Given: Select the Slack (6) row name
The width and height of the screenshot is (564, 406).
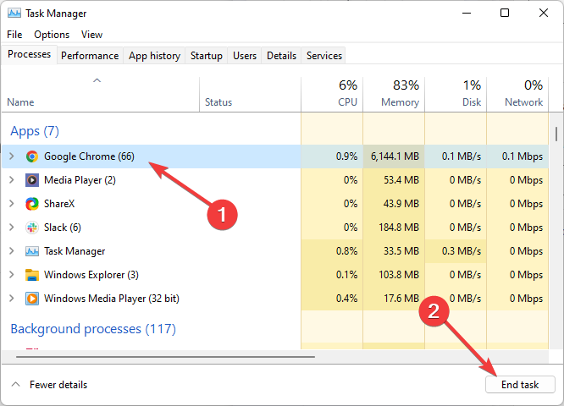Looking at the screenshot, I should (x=63, y=228).
